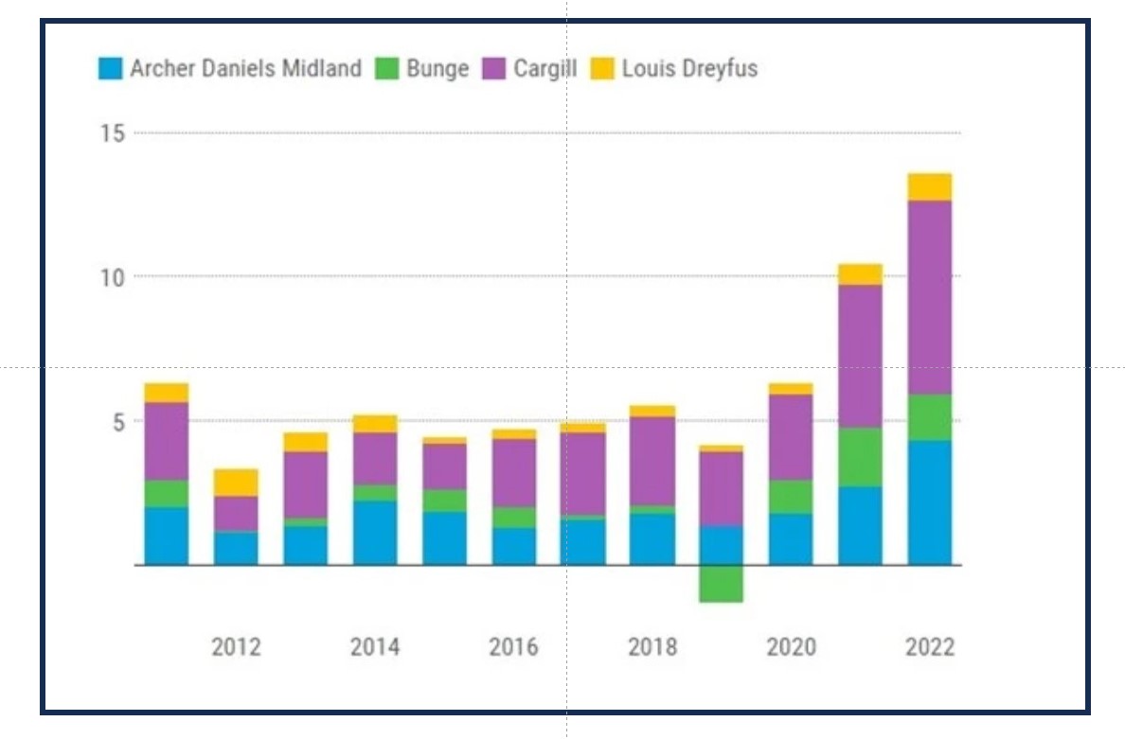Click the purple Cargill segment of the 2022 bar
1125x739 pixels.
(929, 296)
